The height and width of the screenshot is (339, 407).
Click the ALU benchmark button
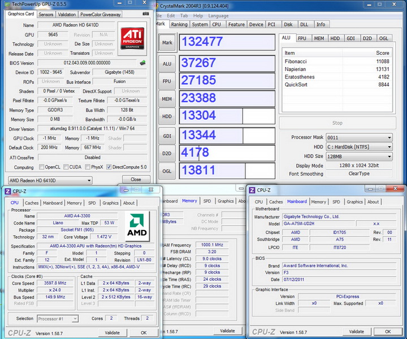click(x=167, y=64)
